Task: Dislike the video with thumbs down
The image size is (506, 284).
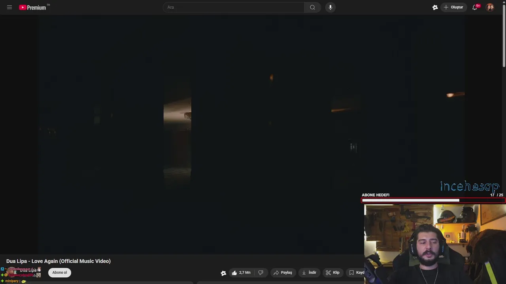Action: (261, 273)
